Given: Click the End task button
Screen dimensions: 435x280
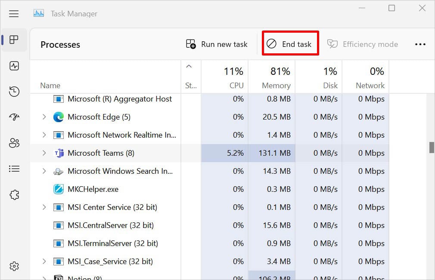Looking at the screenshot, I should pos(290,44).
